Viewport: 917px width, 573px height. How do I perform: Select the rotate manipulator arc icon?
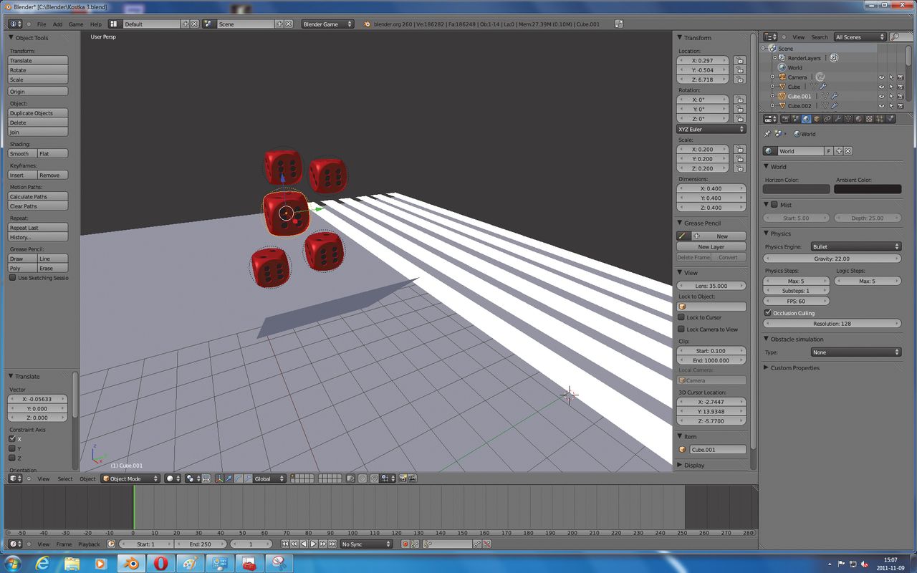click(x=239, y=478)
